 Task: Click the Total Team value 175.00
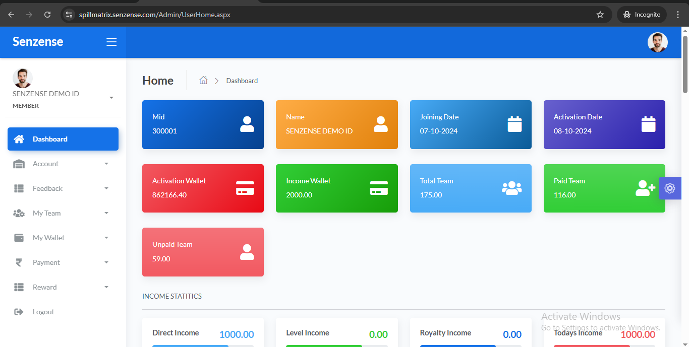[x=431, y=195]
